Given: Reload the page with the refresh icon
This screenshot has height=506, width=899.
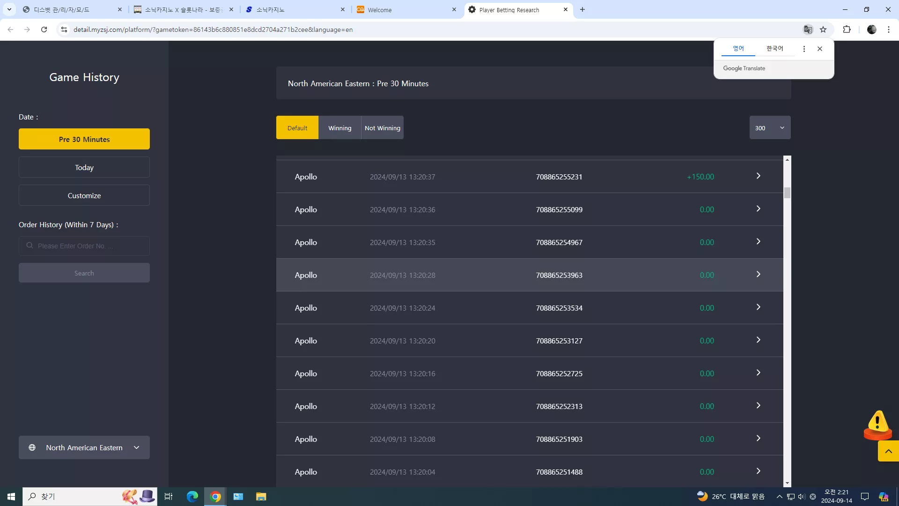Looking at the screenshot, I should 44,30.
